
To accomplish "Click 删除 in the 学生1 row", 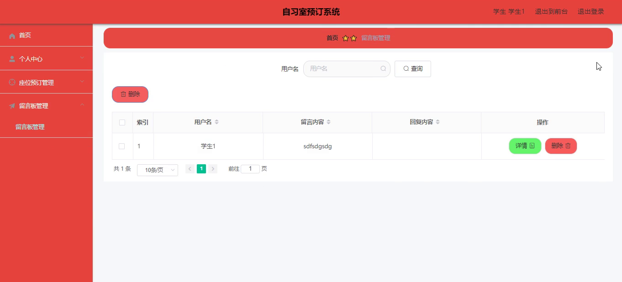I will (x=561, y=146).
